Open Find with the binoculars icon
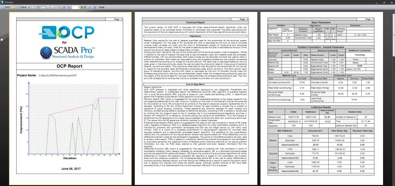Screen dimensions: 395x186 coord(38,7)
